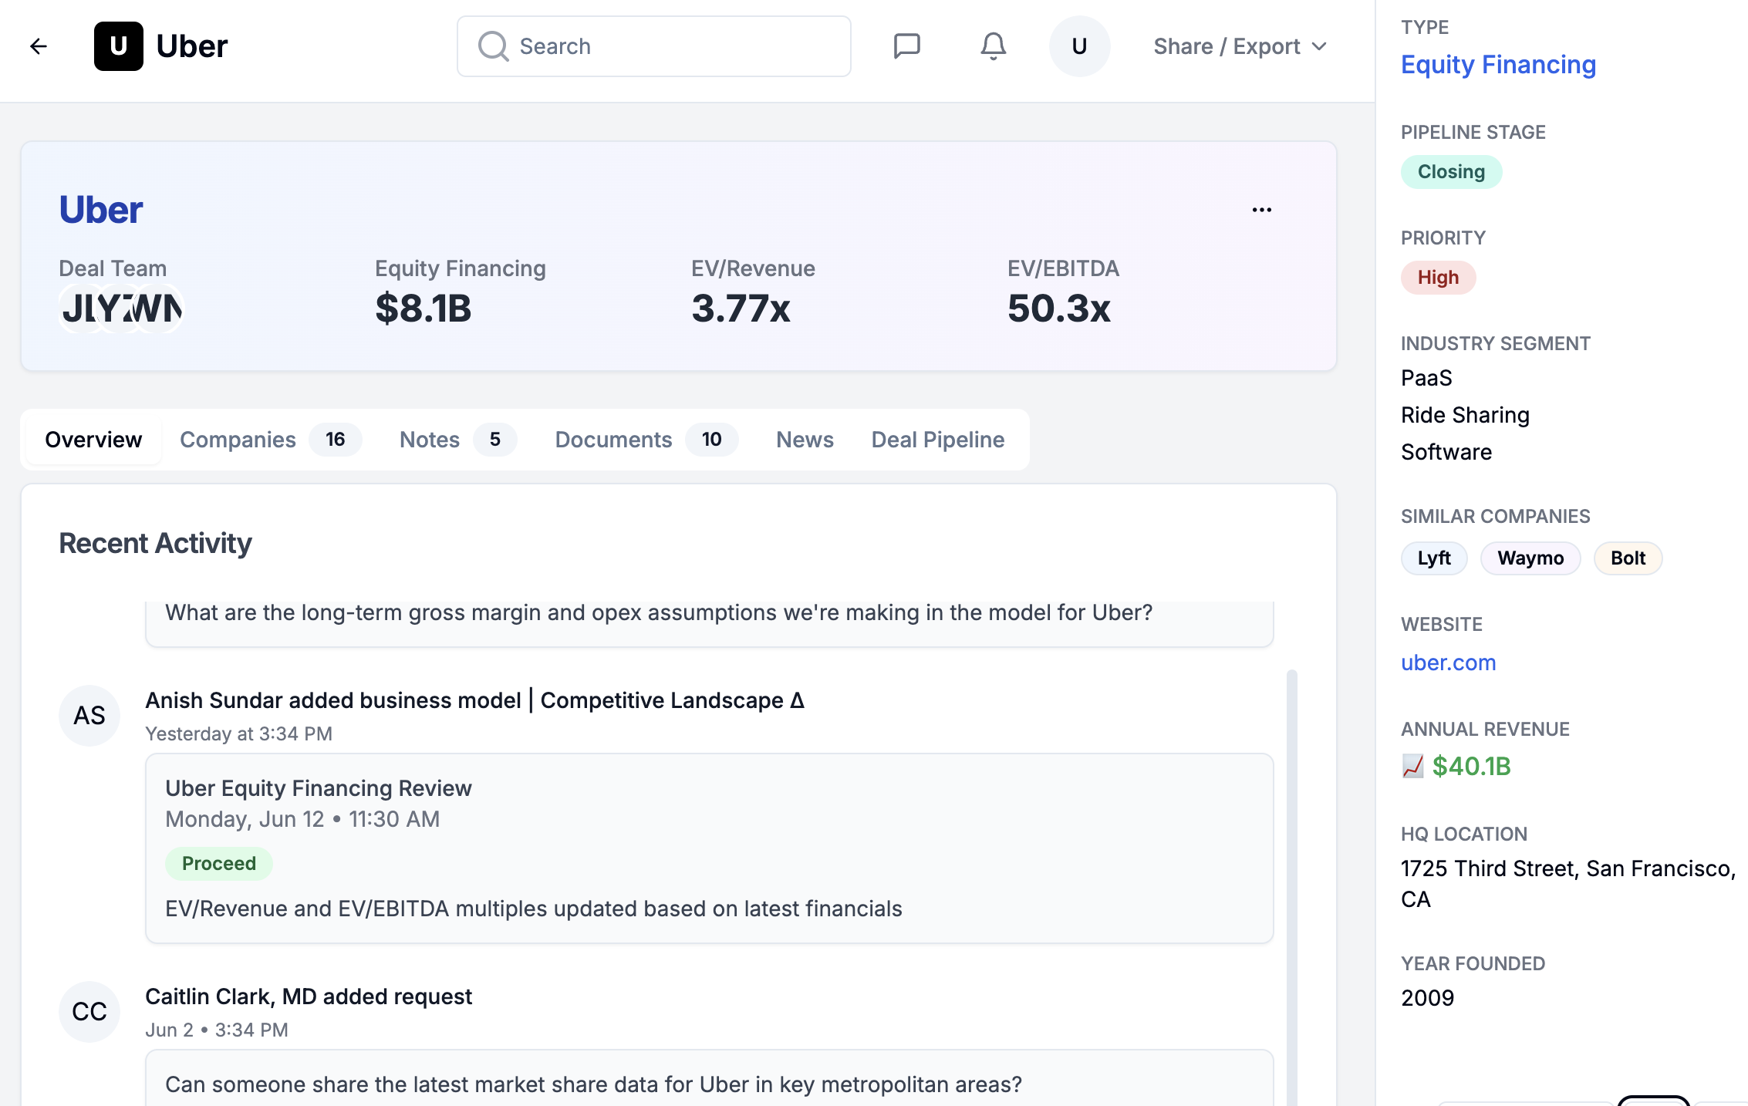1748x1106 pixels.
Task: Expand the Share / Export dropdown
Action: (x=1240, y=46)
